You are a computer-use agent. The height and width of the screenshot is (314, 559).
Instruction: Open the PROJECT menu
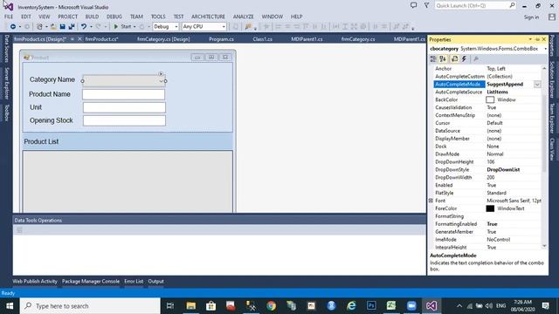(x=68, y=17)
